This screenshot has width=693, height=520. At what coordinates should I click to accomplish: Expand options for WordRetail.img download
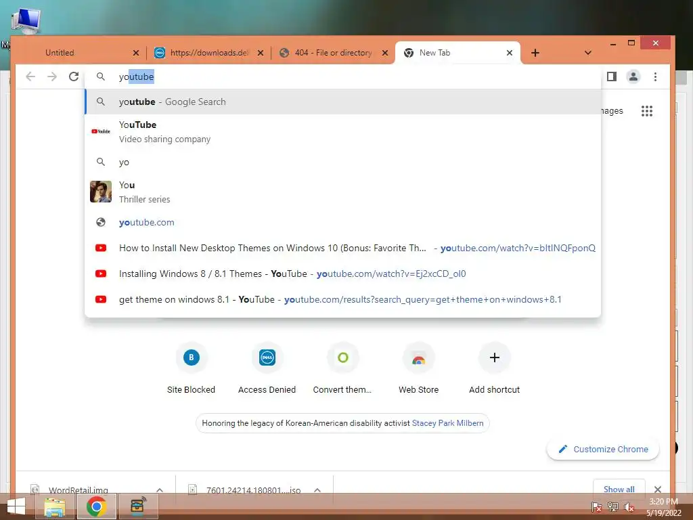pyautogui.click(x=160, y=490)
